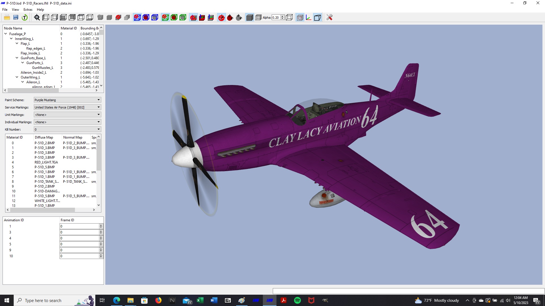Collapse the Fuselage_P tree node
This screenshot has height=306, width=545.
click(5, 34)
